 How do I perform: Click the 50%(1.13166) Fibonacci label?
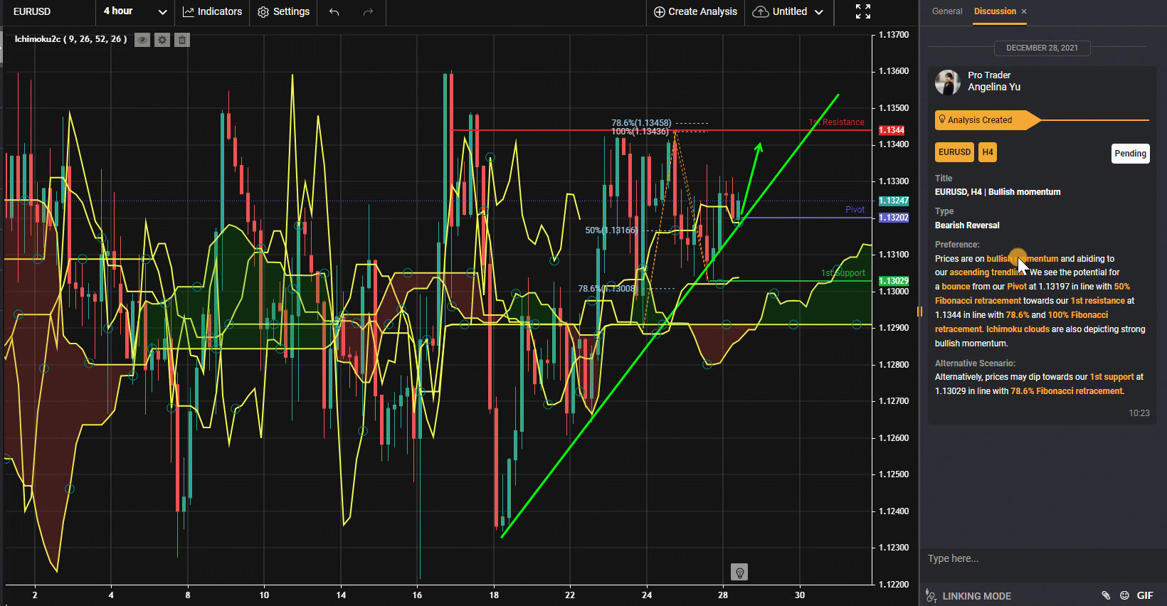pyautogui.click(x=611, y=230)
